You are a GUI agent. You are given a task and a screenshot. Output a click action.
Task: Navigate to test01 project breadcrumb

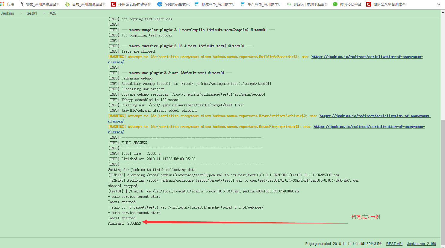(x=32, y=13)
